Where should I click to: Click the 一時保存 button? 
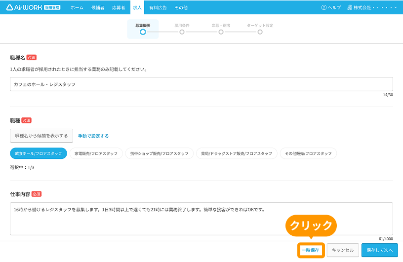(311, 250)
